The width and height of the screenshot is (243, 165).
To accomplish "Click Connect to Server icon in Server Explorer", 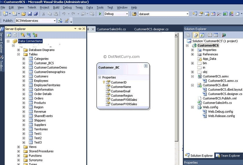I will click(x=29, y=35).
